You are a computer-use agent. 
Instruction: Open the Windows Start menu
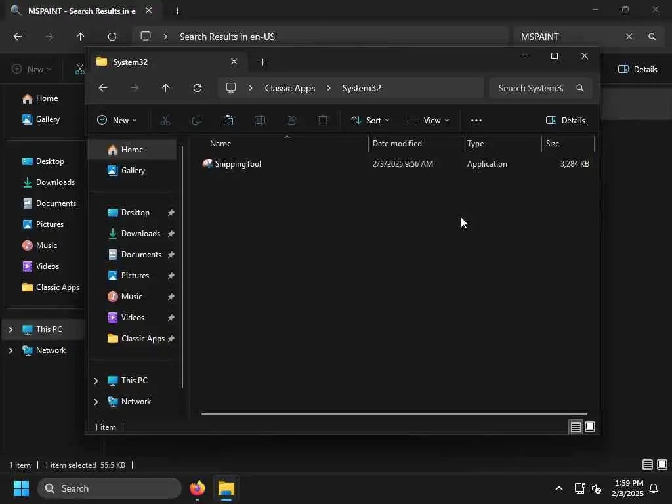point(21,488)
